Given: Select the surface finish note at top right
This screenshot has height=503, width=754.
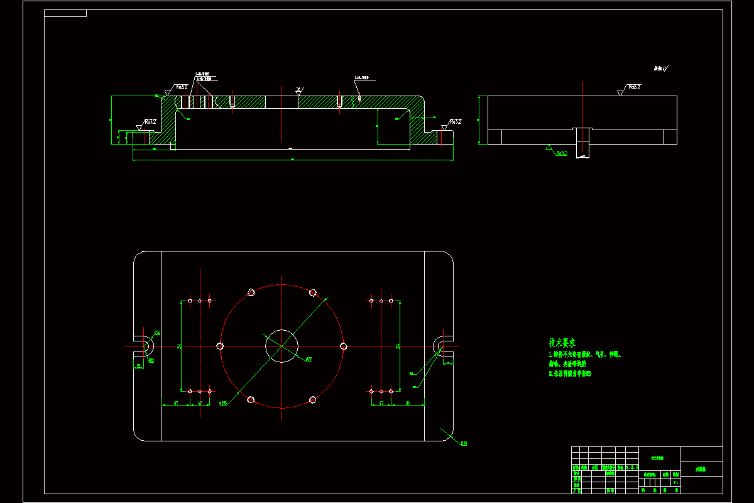Looking at the screenshot, I should 661,67.
